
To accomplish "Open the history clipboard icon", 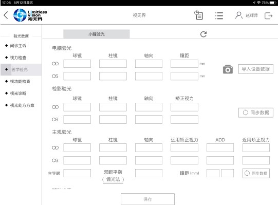I will (x=198, y=15).
